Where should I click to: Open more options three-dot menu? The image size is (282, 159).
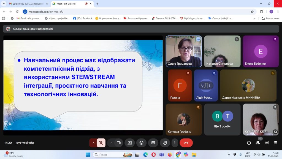(x=175, y=143)
